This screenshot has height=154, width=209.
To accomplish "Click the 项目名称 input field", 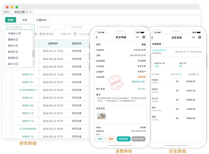I will pyautogui.click(x=85, y=27).
